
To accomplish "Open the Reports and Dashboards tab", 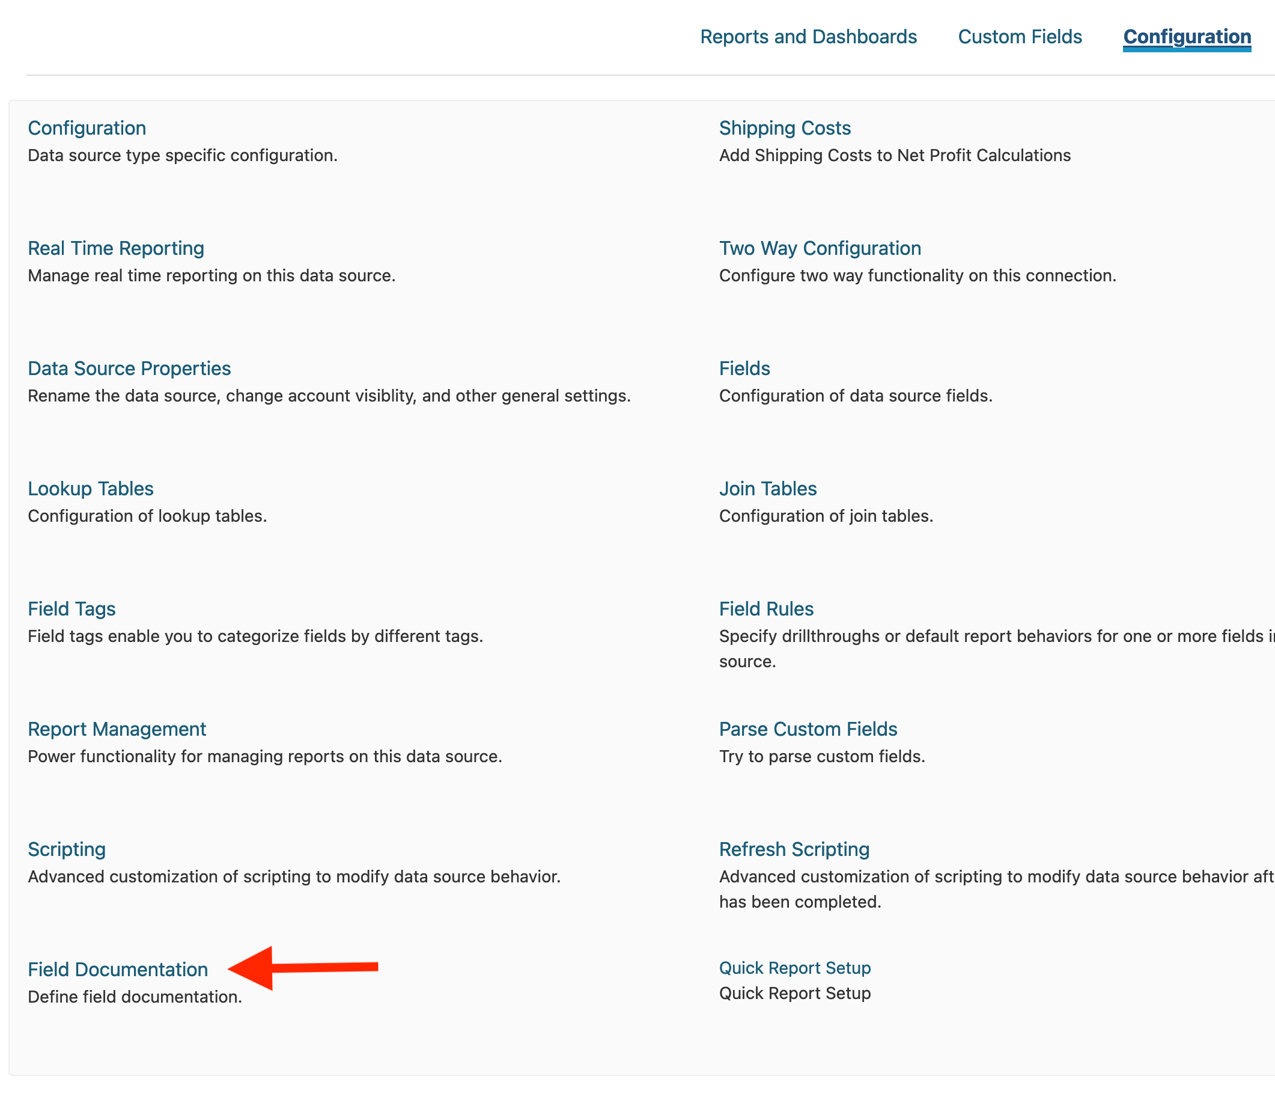I will 808,37.
